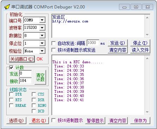This screenshot has height=129, width=157.
Task: Toggle the DCD checkbox
Action: [x=34, y=111]
